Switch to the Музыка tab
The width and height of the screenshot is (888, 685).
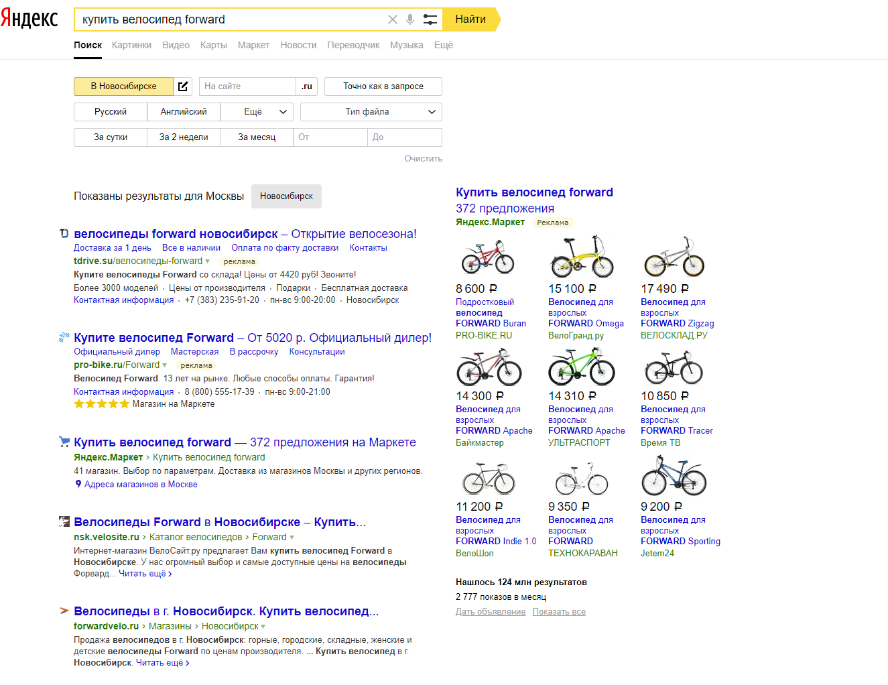pos(407,45)
